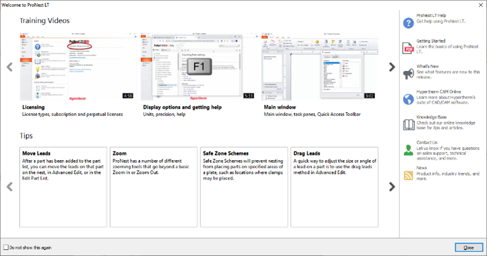The width and height of the screenshot is (487, 256).
Task: Play the Display options and getting help video
Action: [x=199, y=66]
